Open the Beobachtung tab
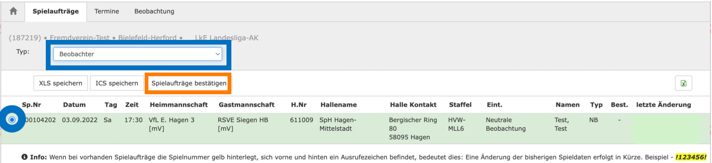712x163 pixels. [x=154, y=11]
